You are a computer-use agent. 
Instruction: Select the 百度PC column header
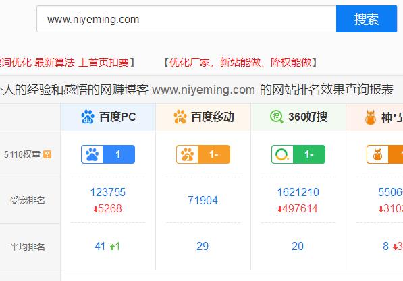pyautogui.click(x=108, y=117)
